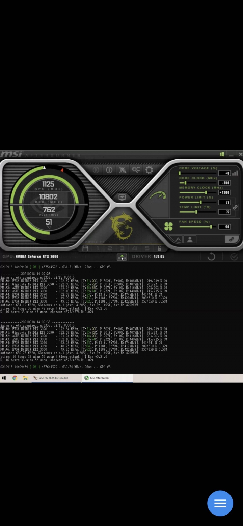Click the 762 mV voltage reading
This screenshot has height=526, width=243.
(x=49, y=209)
